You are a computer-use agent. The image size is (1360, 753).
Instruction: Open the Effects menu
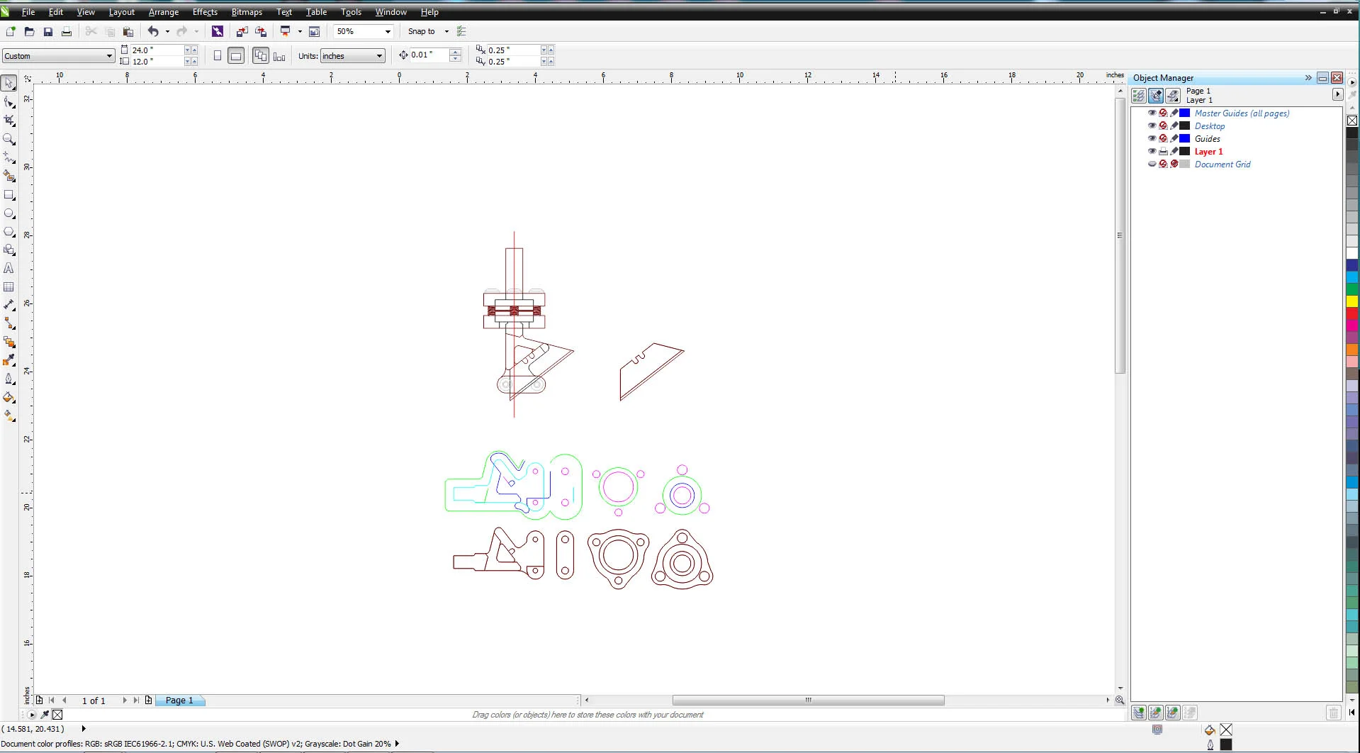coord(205,12)
